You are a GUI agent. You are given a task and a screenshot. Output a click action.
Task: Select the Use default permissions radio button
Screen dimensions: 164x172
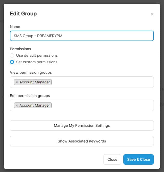coord(12,55)
